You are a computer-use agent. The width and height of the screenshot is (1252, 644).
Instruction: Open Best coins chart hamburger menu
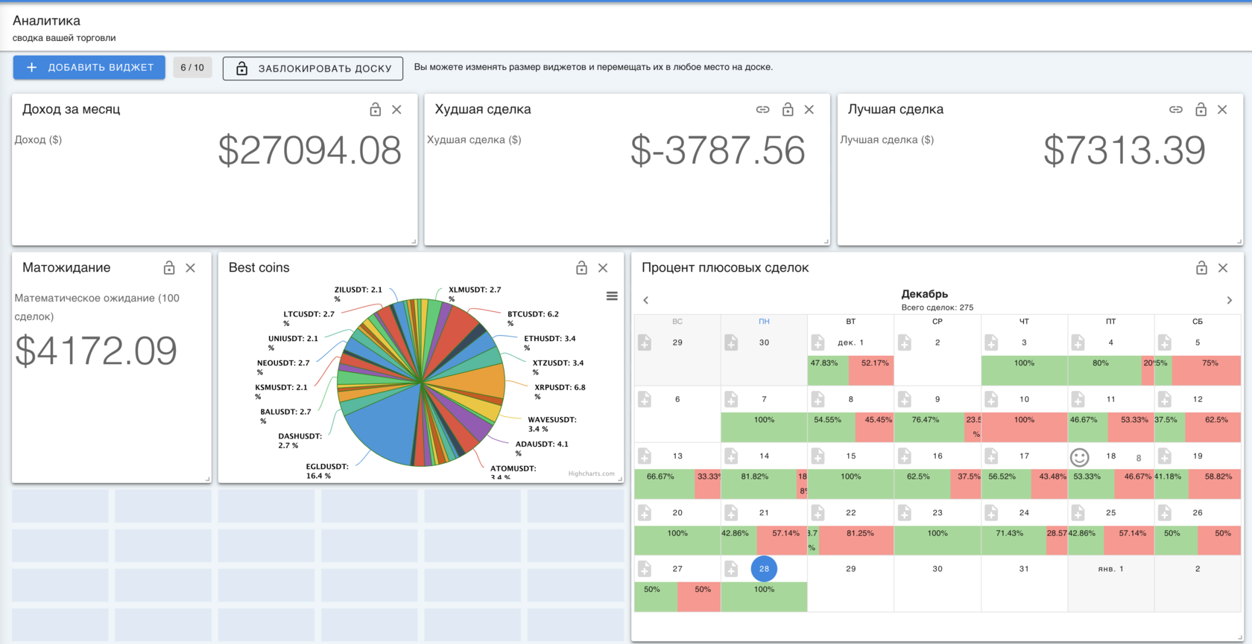tap(612, 296)
